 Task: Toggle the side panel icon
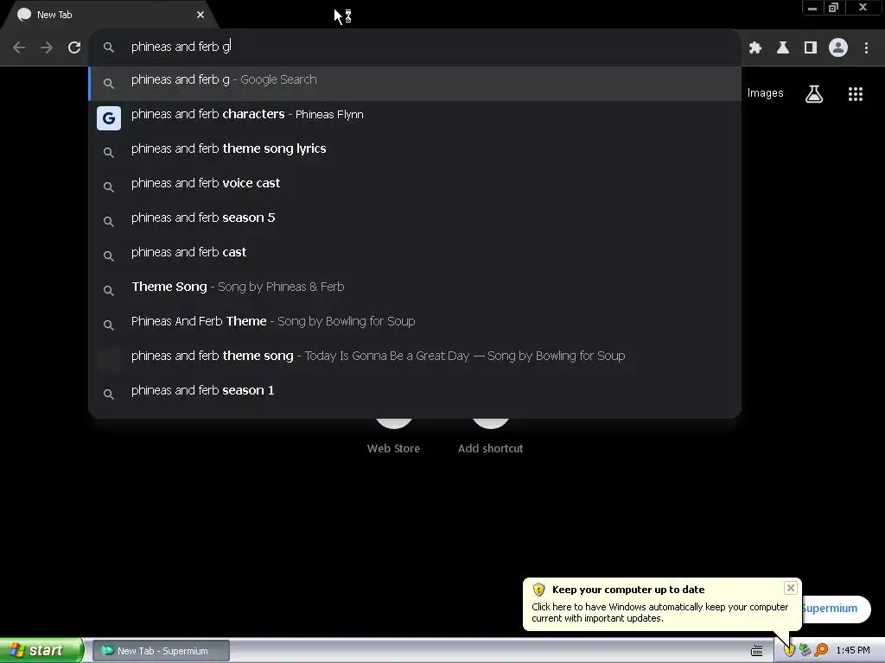coord(811,47)
